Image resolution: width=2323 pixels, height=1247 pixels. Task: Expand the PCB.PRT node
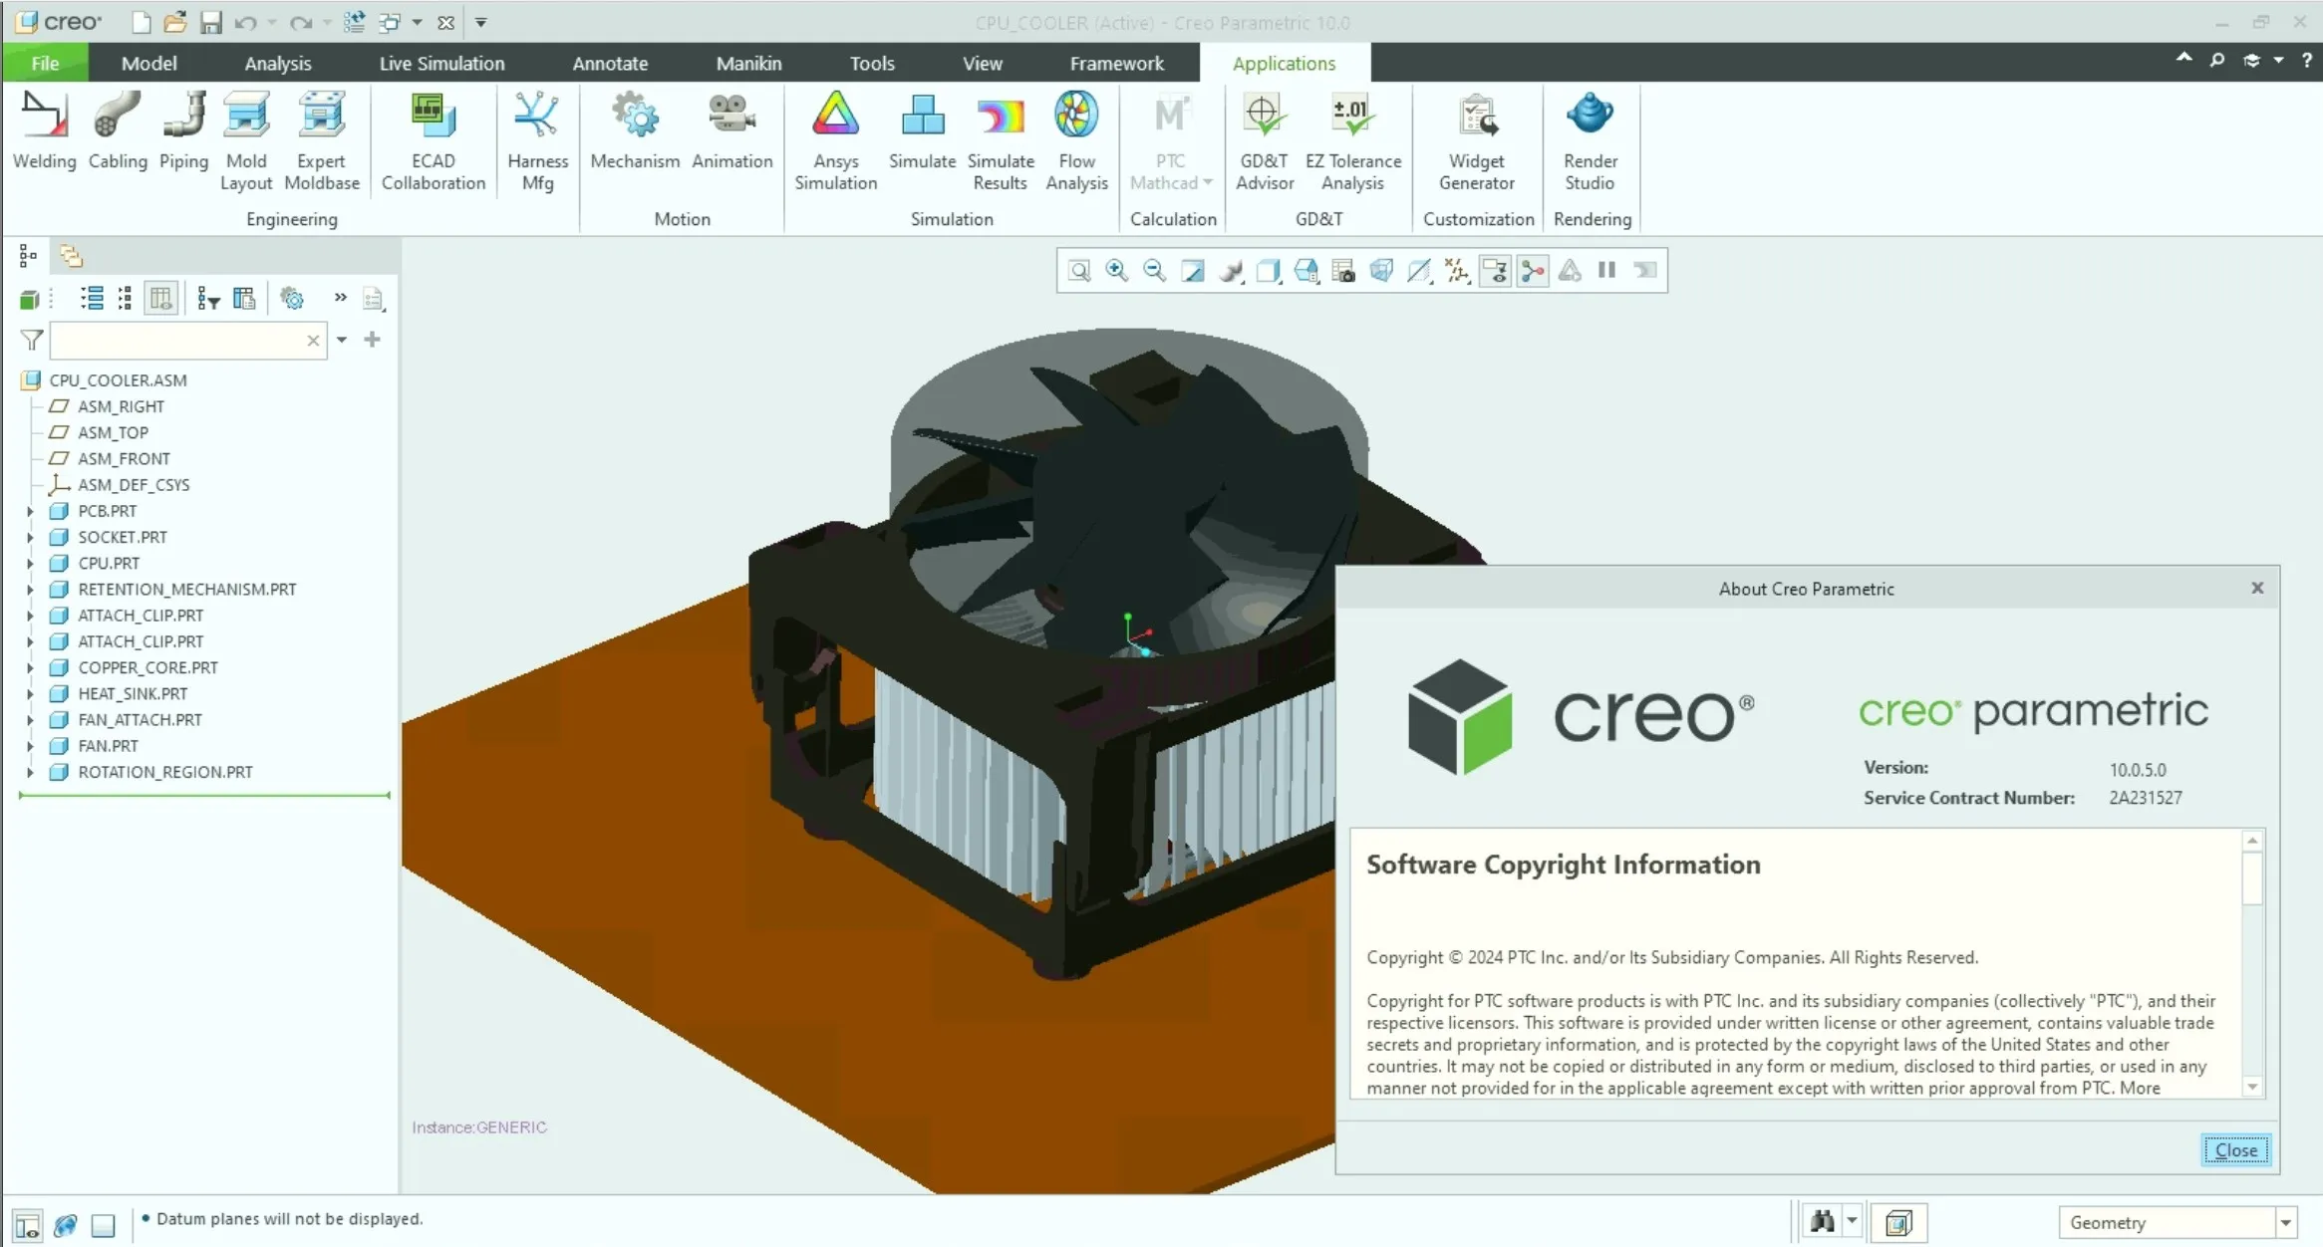coord(30,511)
